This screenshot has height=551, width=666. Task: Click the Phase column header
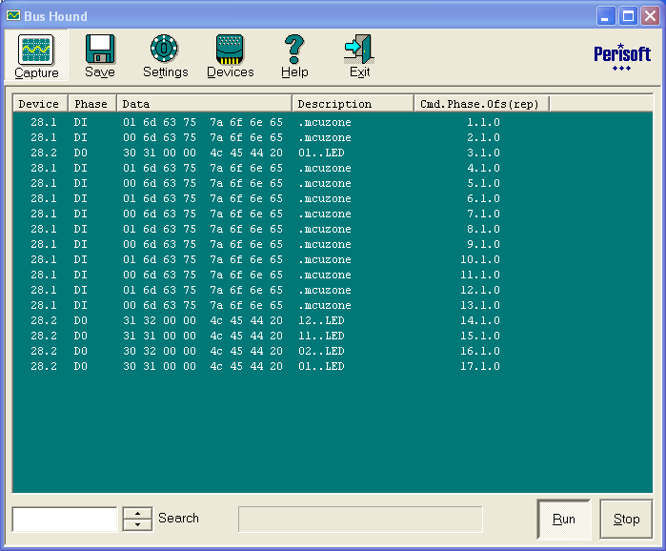coord(92,104)
